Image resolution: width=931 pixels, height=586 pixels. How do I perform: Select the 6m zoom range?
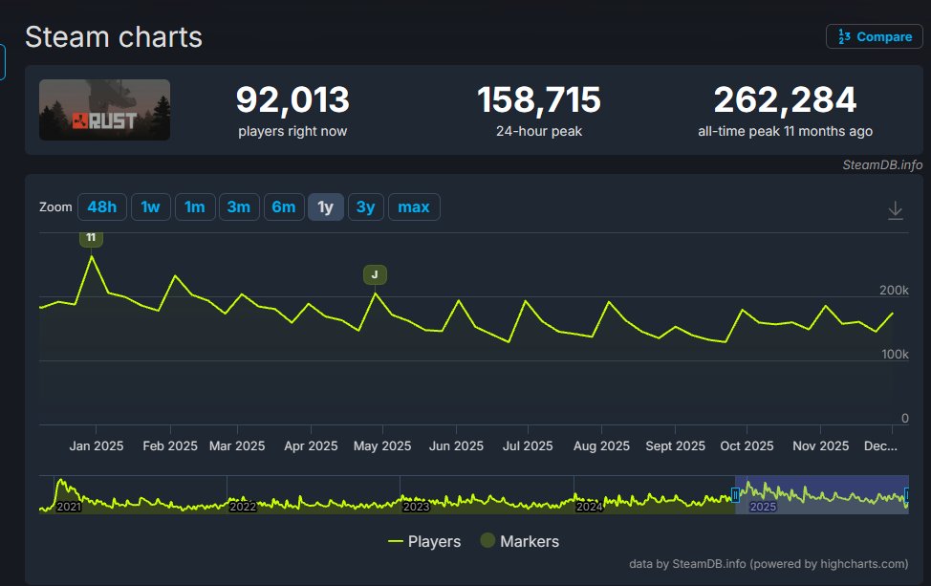(x=284, y=207)
